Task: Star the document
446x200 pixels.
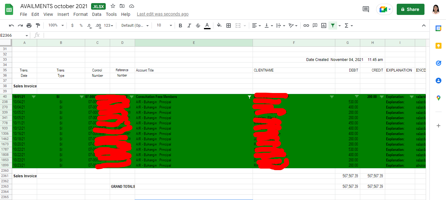Action: click(x=113, y=6)
